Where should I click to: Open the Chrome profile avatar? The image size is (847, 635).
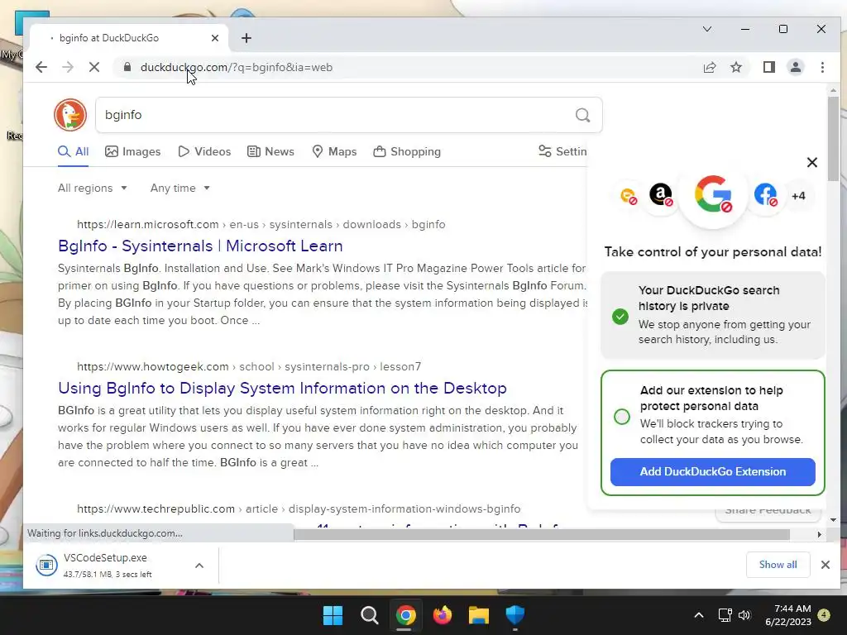point(795,67)
